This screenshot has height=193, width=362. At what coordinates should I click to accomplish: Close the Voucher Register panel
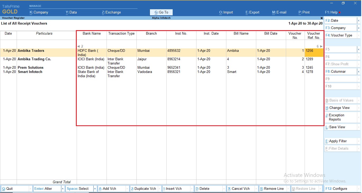pos(322,18)
